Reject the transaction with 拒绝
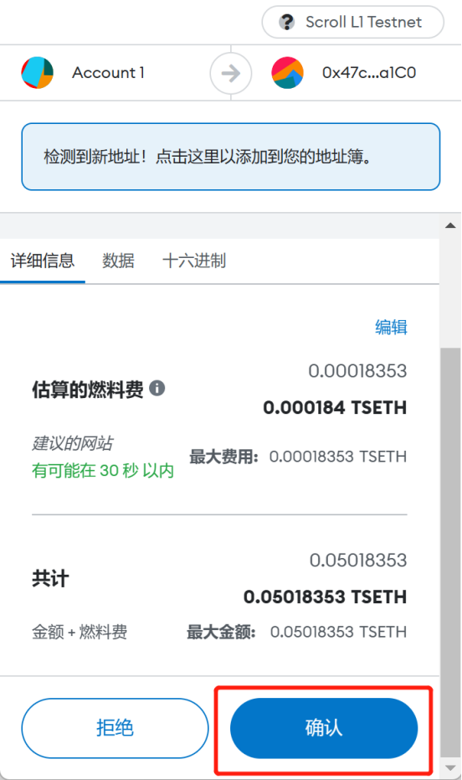Viewport: 462px width, 780px height. click(x=115, y=728)
